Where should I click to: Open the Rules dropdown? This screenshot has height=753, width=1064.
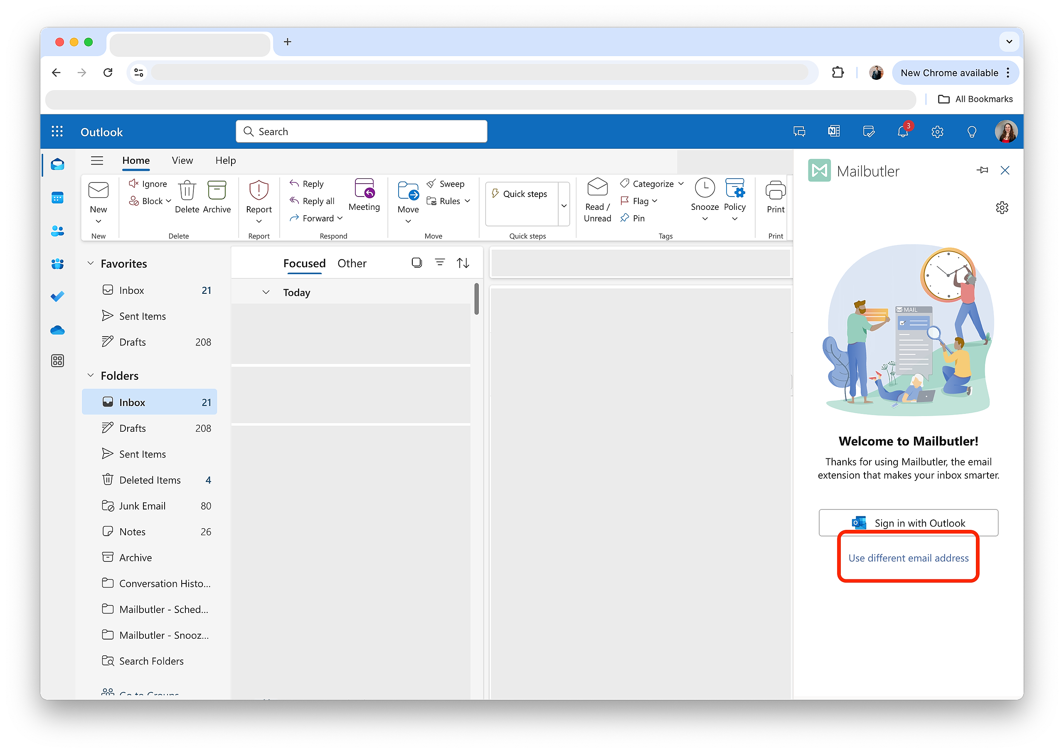[x=467, y=201]
